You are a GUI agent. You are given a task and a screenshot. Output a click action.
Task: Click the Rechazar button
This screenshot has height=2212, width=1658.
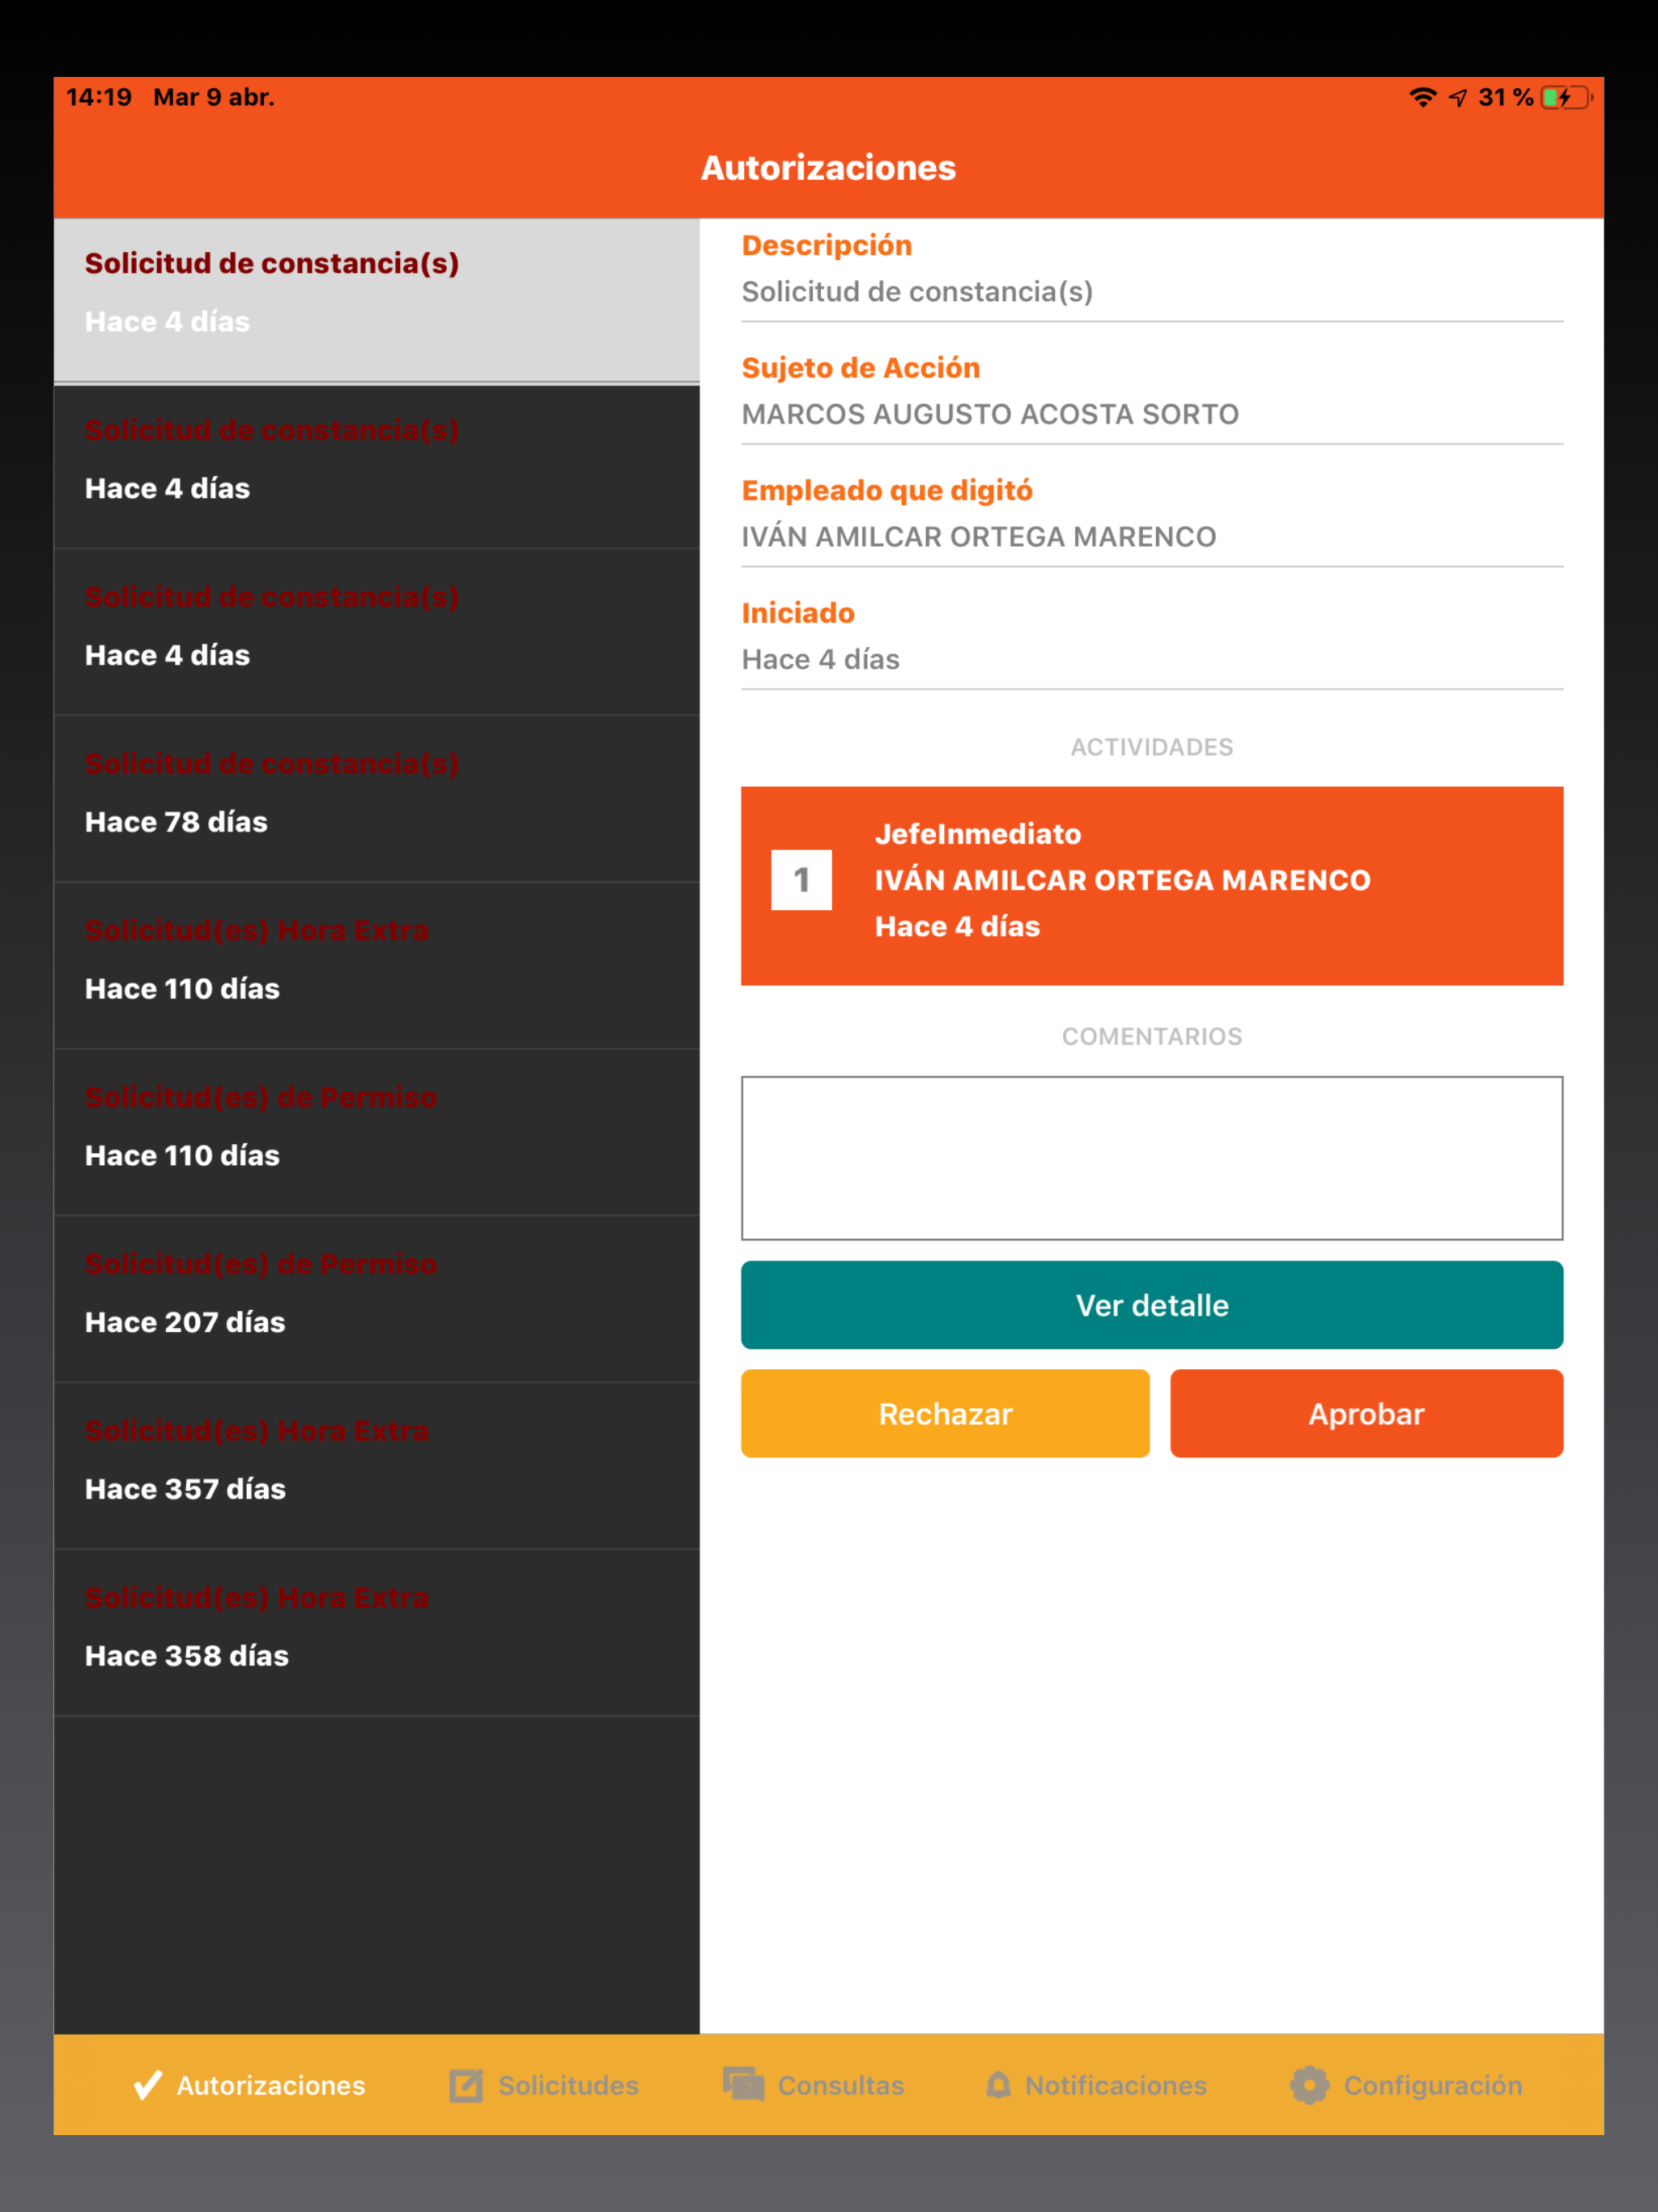945,1413
